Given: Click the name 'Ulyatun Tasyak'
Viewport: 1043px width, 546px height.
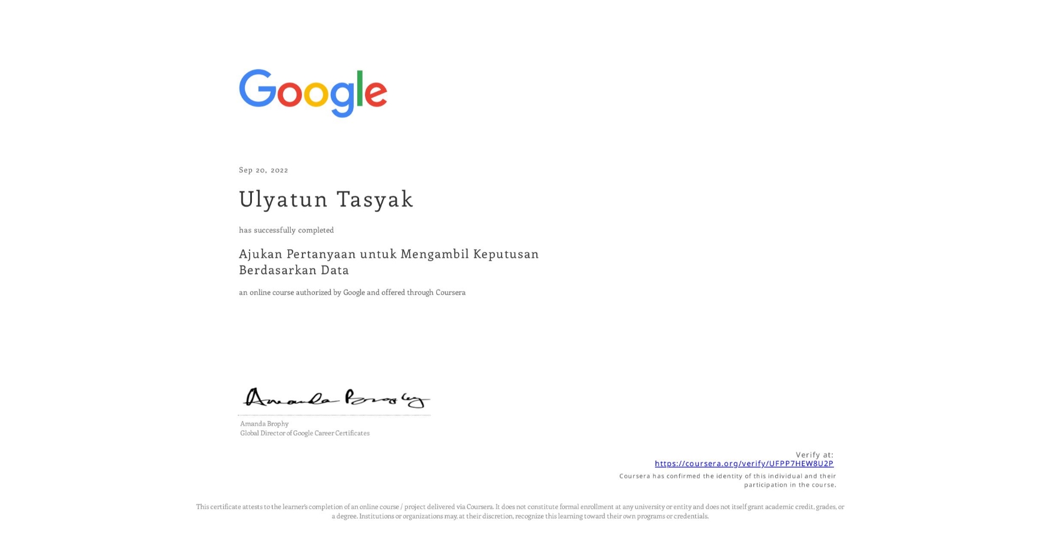Looking at the screenshot, I should [326, 199].
